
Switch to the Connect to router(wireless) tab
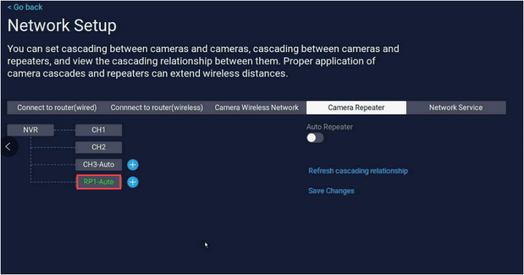click(x=157, y=107)
